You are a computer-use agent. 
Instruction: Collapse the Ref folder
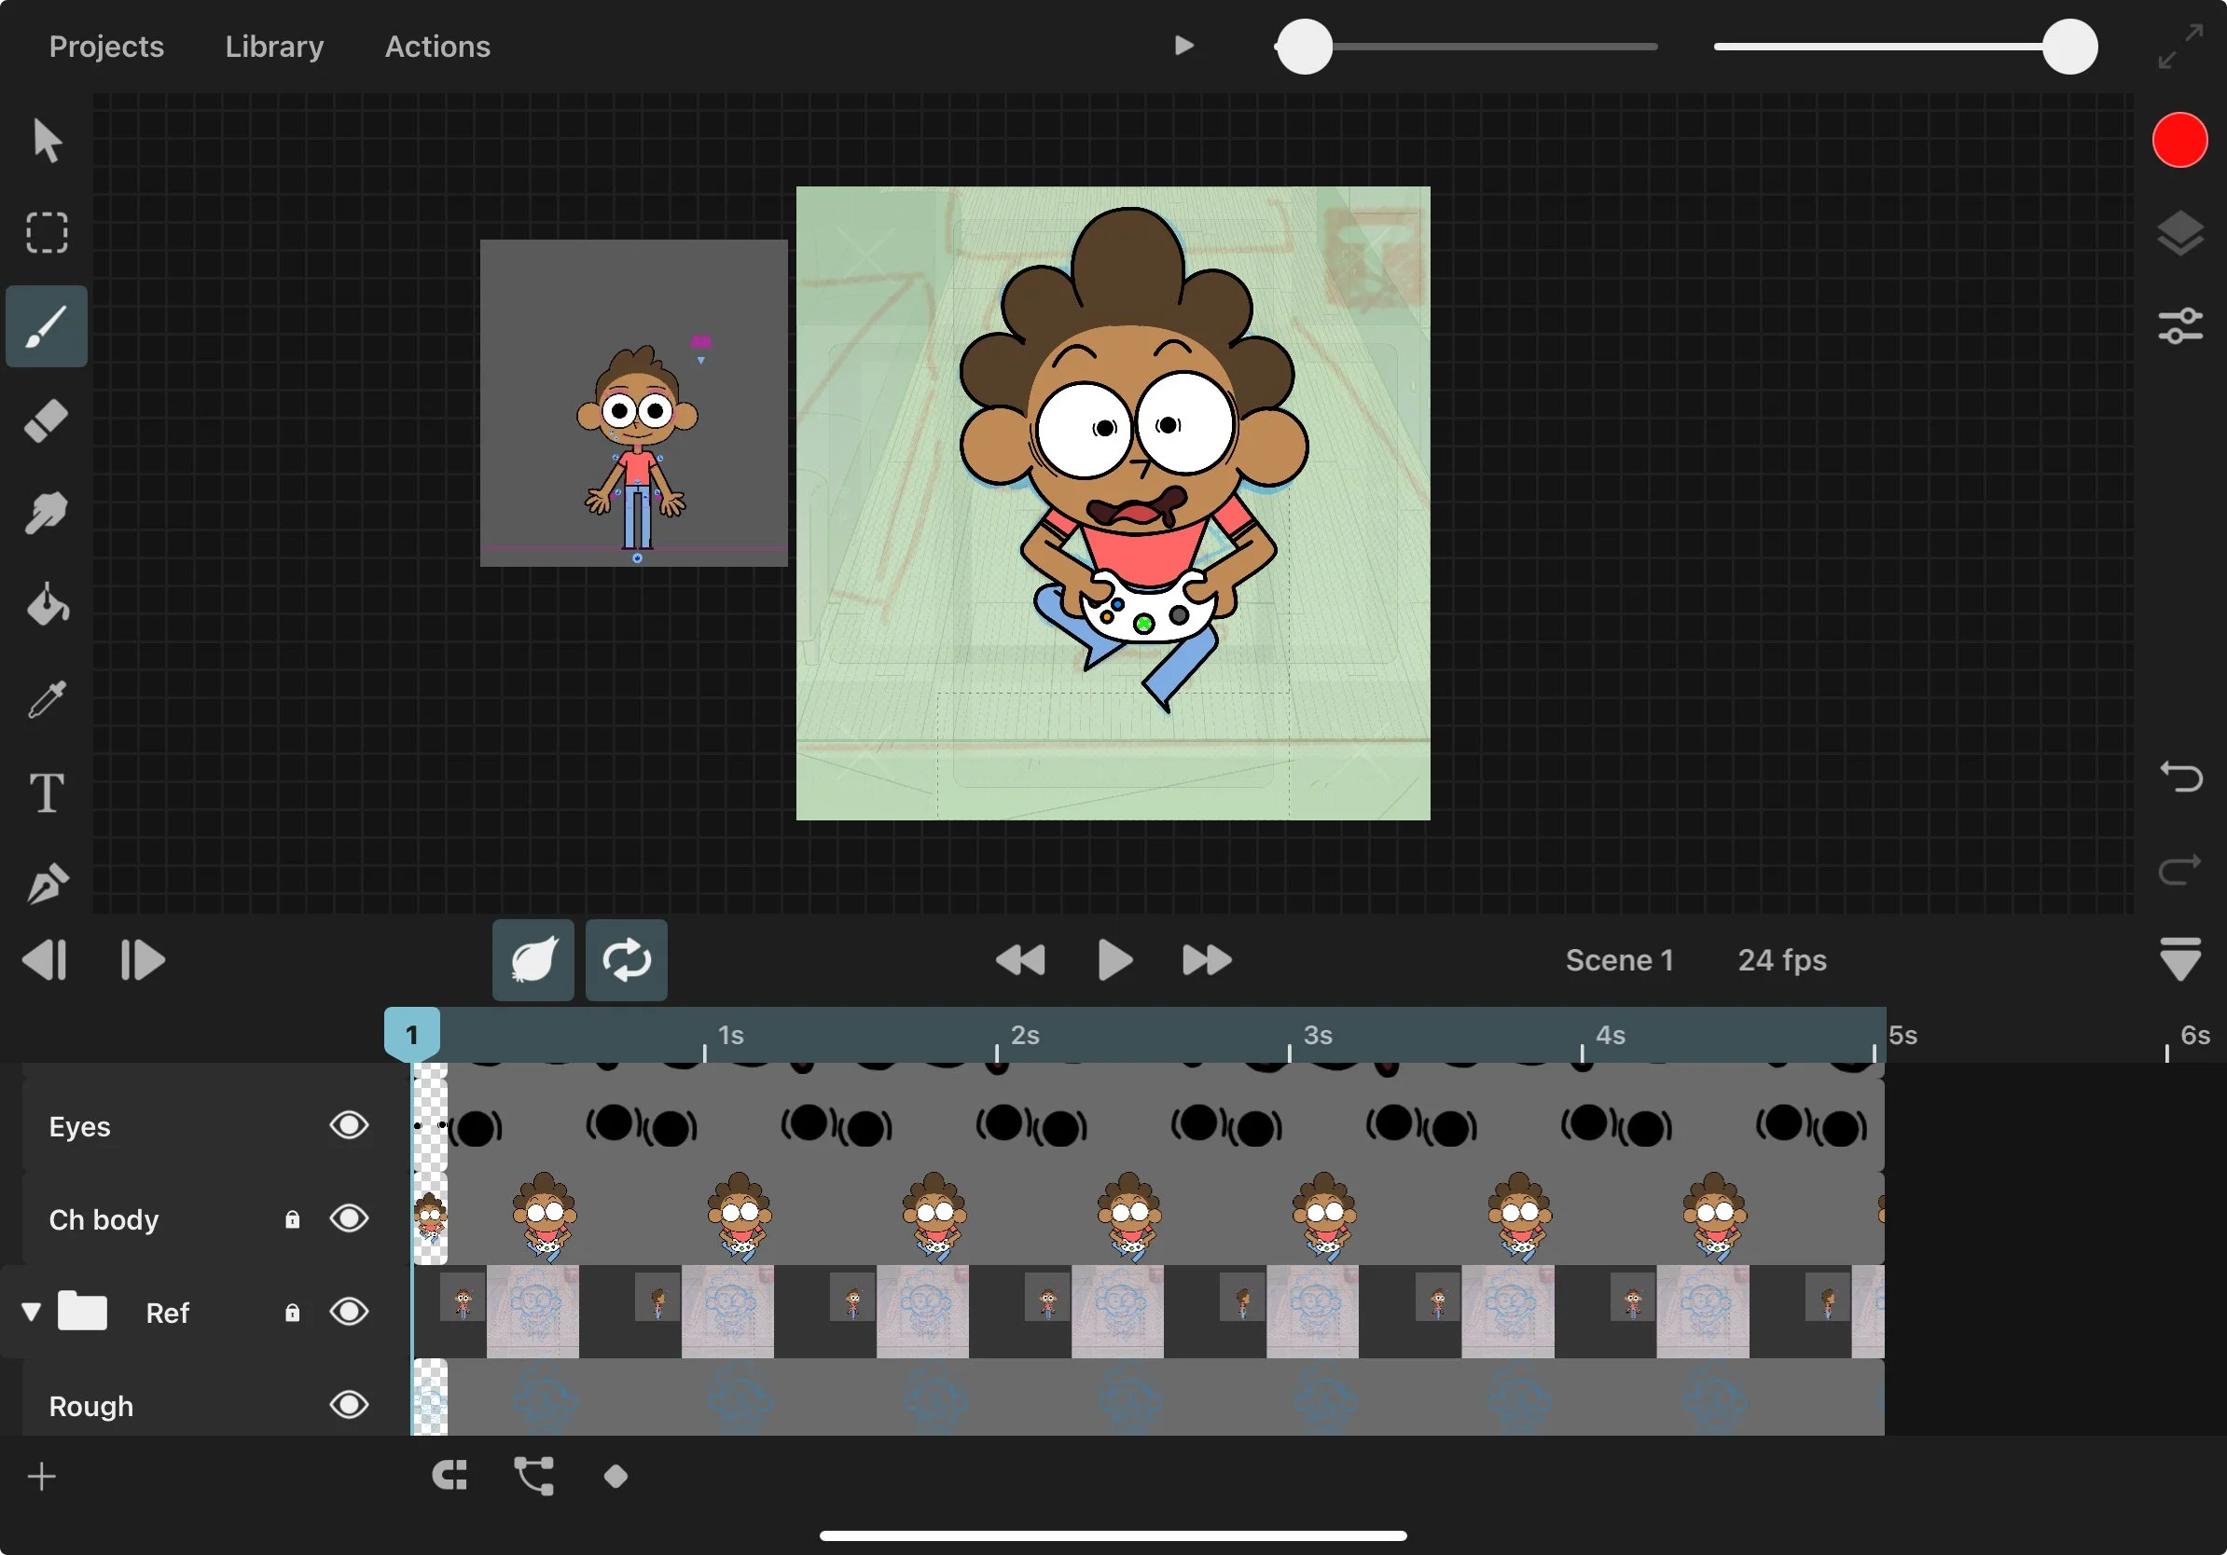[31, 1312]
